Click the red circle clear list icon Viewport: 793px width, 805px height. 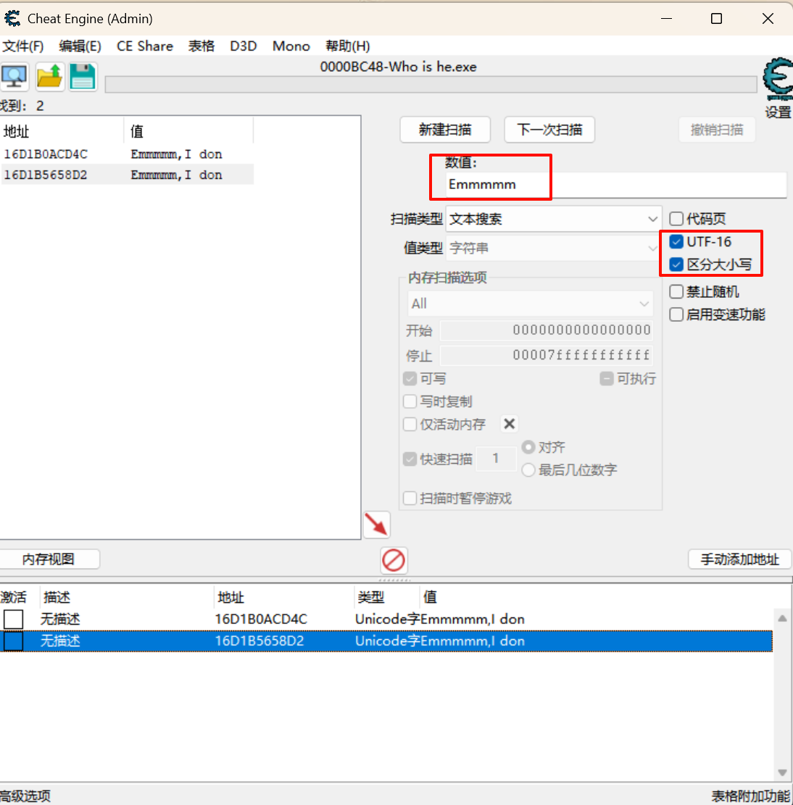pos(394,559)
